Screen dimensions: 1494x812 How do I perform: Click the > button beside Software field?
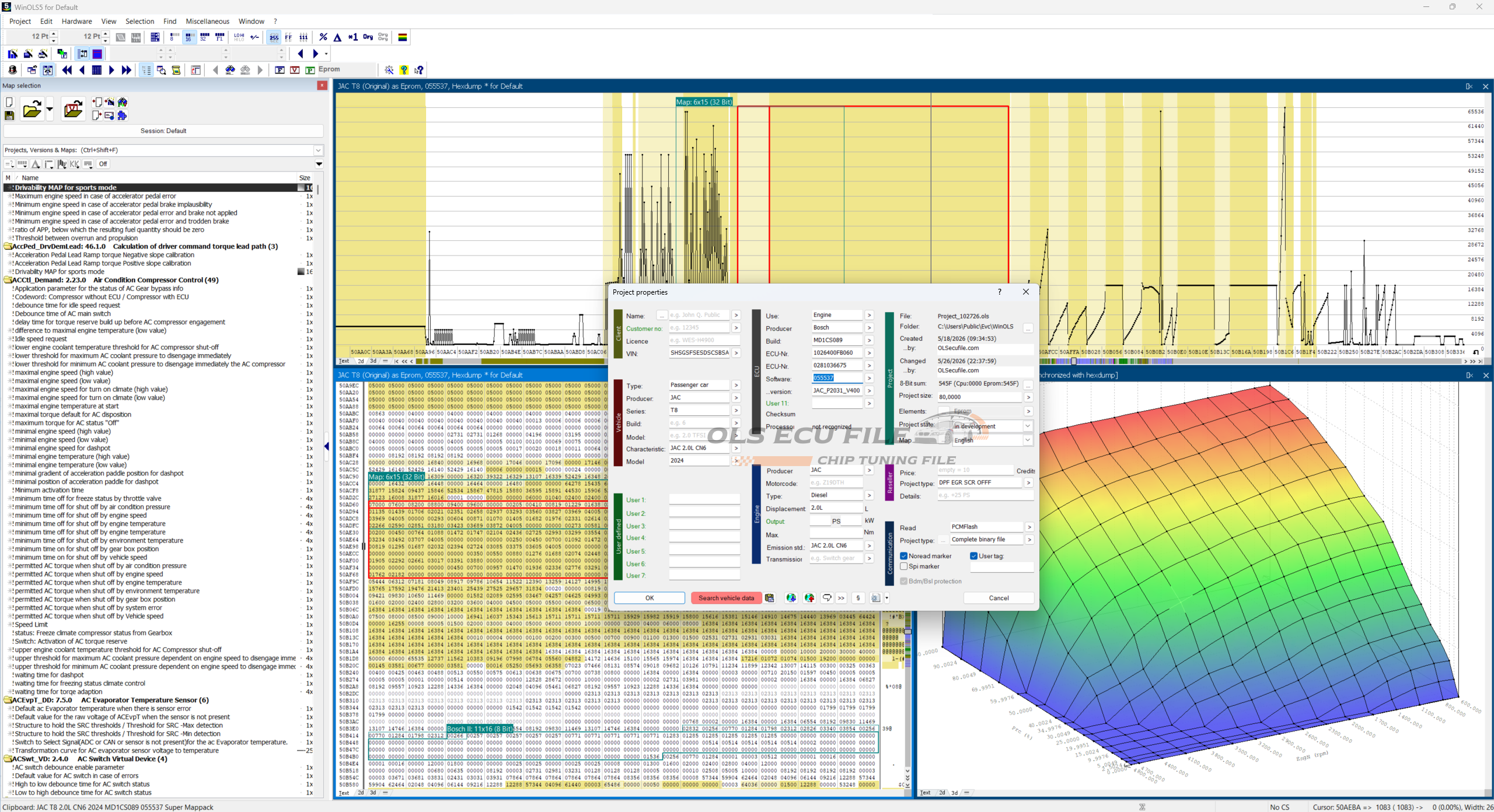pyautogui.click(x=869, y=379)
